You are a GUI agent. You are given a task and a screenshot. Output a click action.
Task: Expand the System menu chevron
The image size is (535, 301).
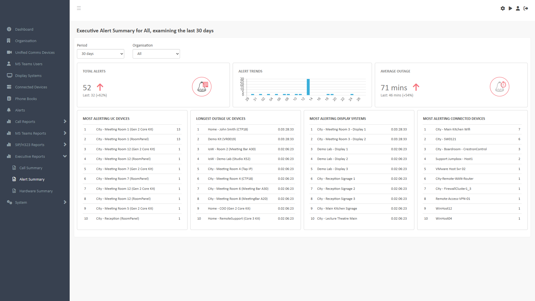65,202
